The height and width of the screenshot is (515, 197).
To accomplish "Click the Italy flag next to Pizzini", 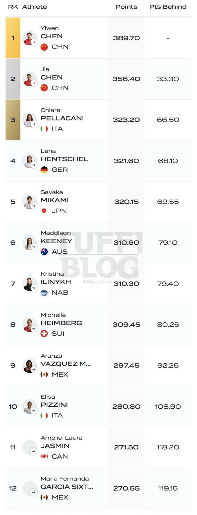I will pos(44,415).
